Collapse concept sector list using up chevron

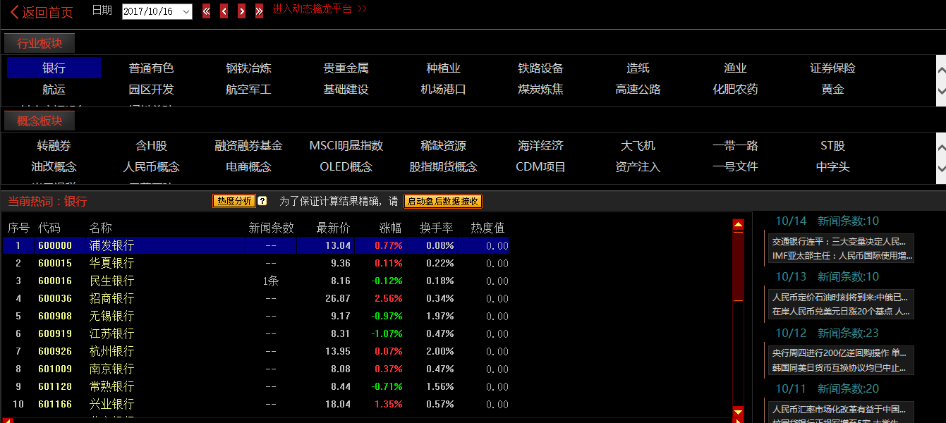point(940,146)
